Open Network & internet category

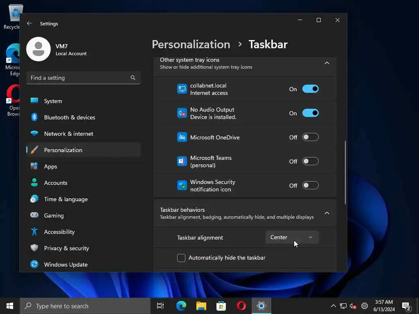(x=83, y=134)
